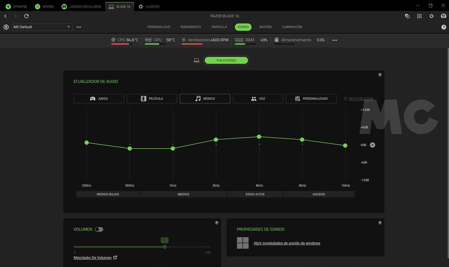Image resolution: width=449 pixels, height=267 pixels.
Task: Open the settings gear icon at top right
Action: 431,16
